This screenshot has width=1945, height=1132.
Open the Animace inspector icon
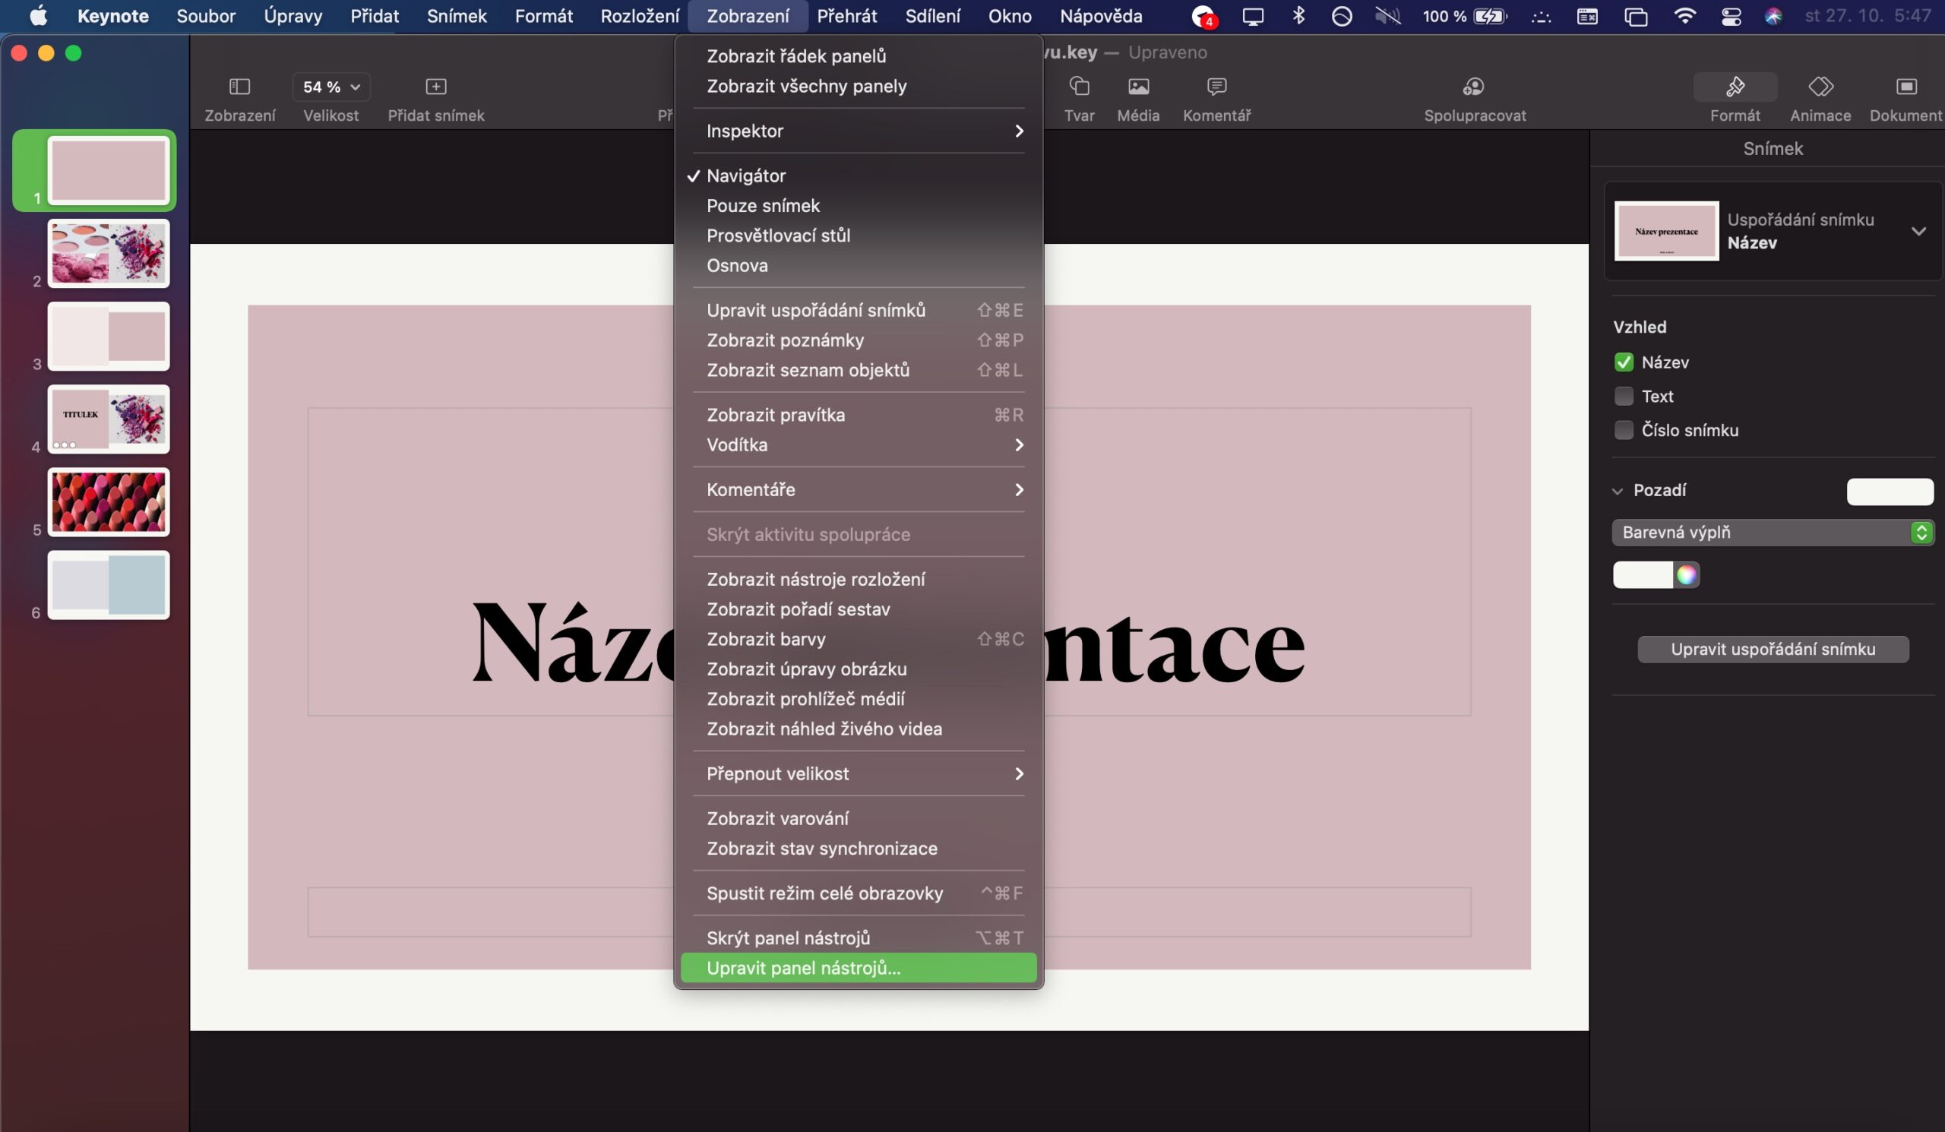(x=1820, y=87)
